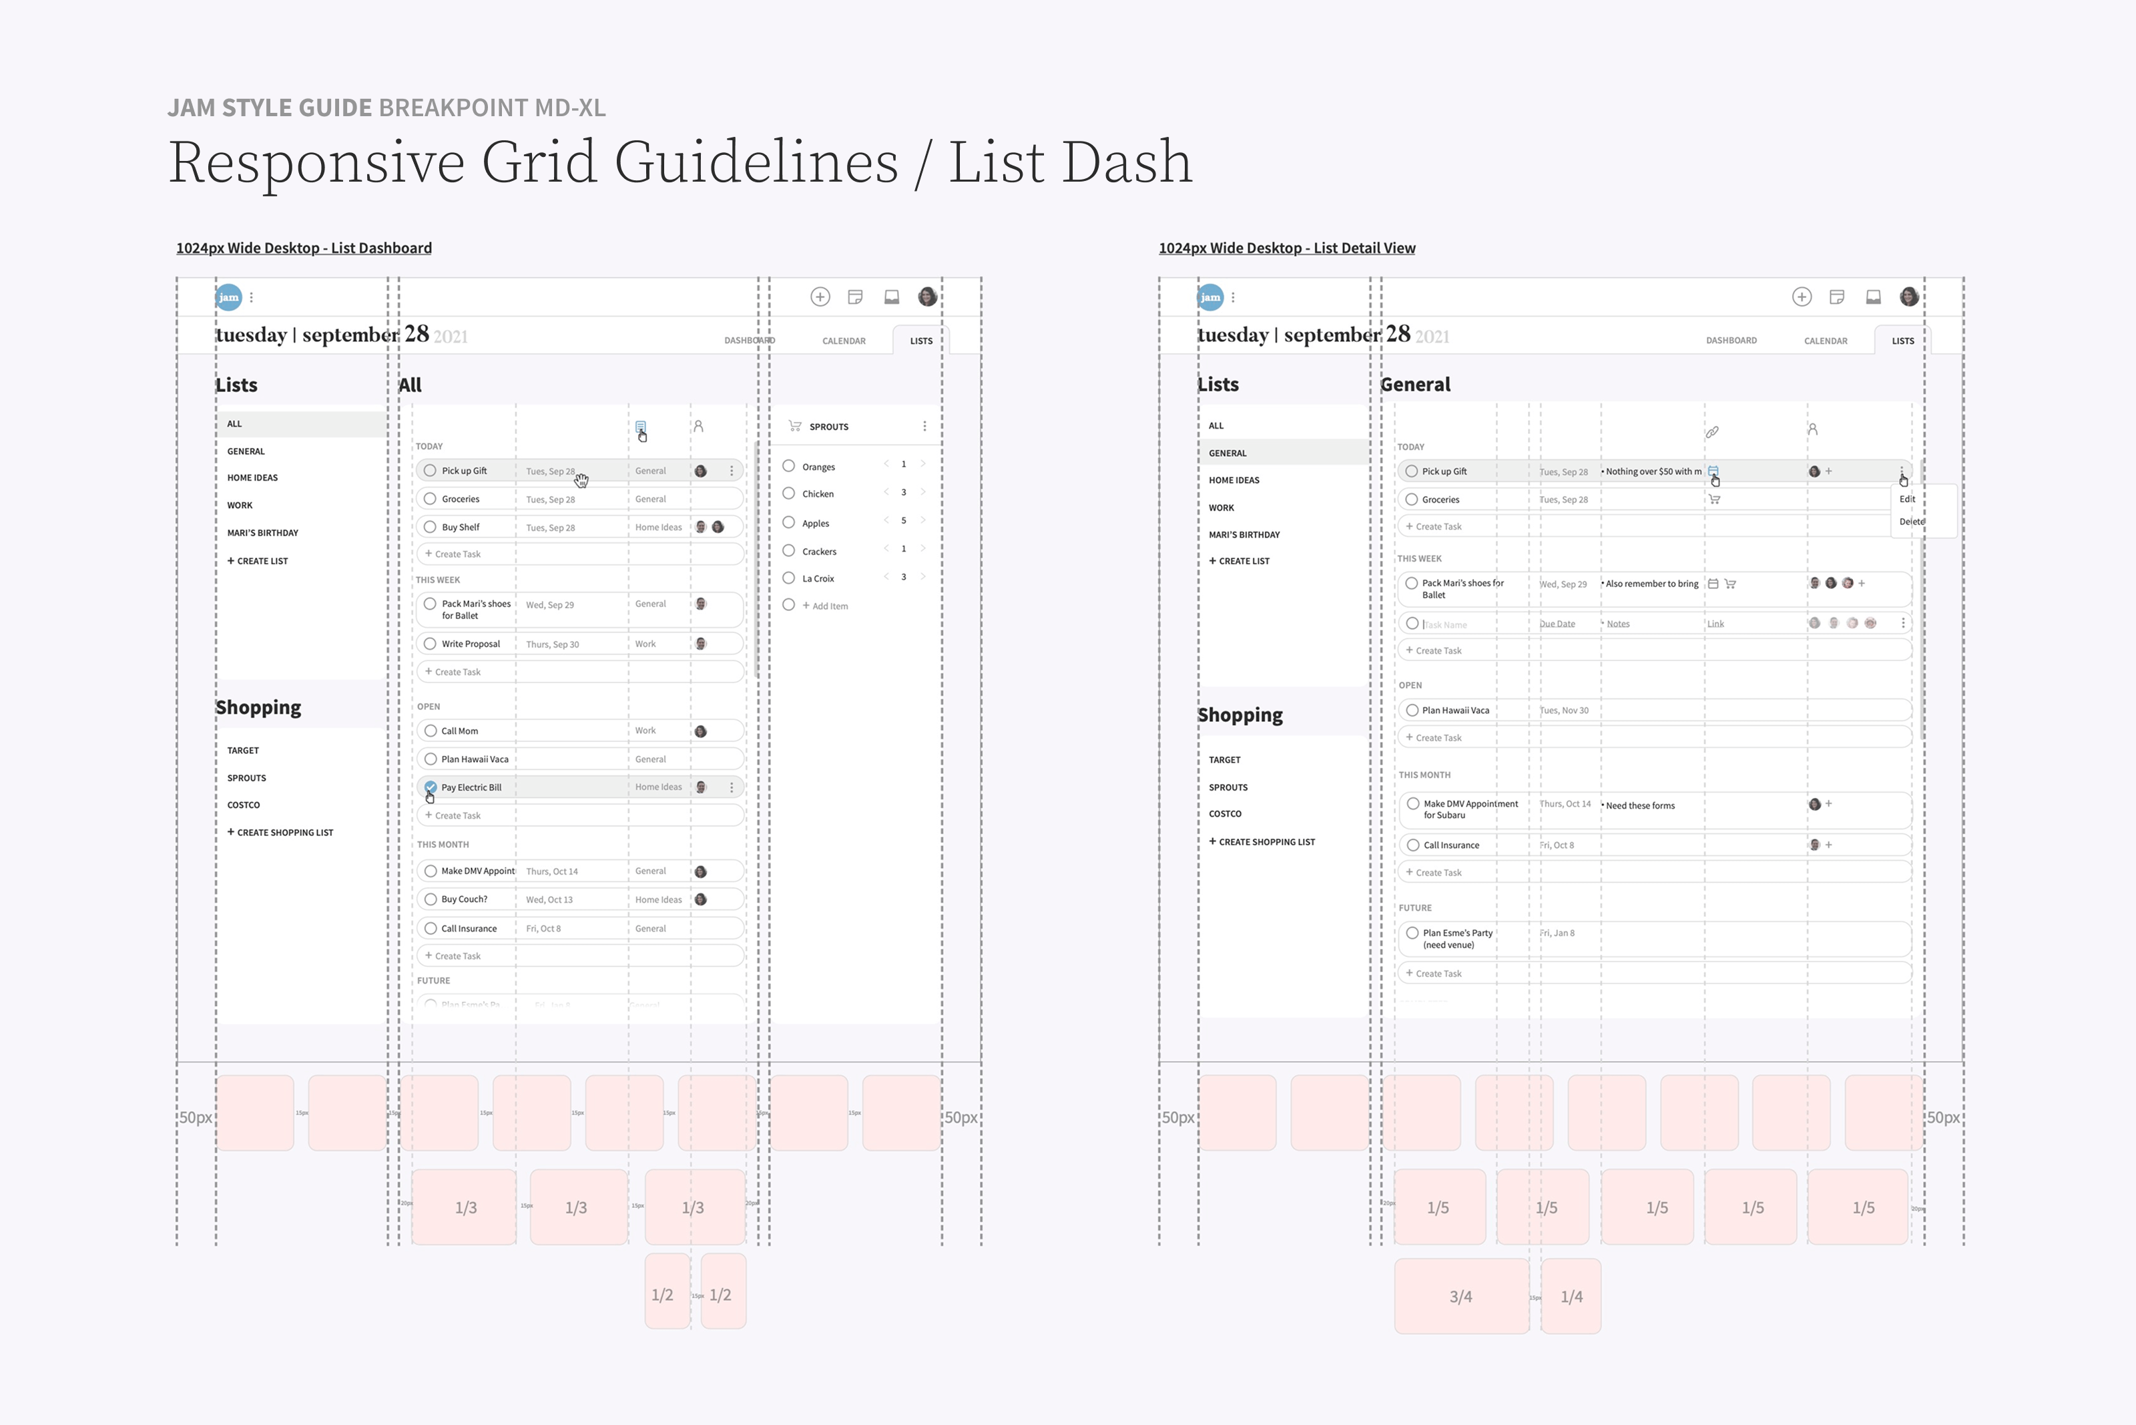The height and width of the screenshot is (1425, 2136).
Task: Mark Oranges as purchased on Sprouts list
Action: pos(788,465)
